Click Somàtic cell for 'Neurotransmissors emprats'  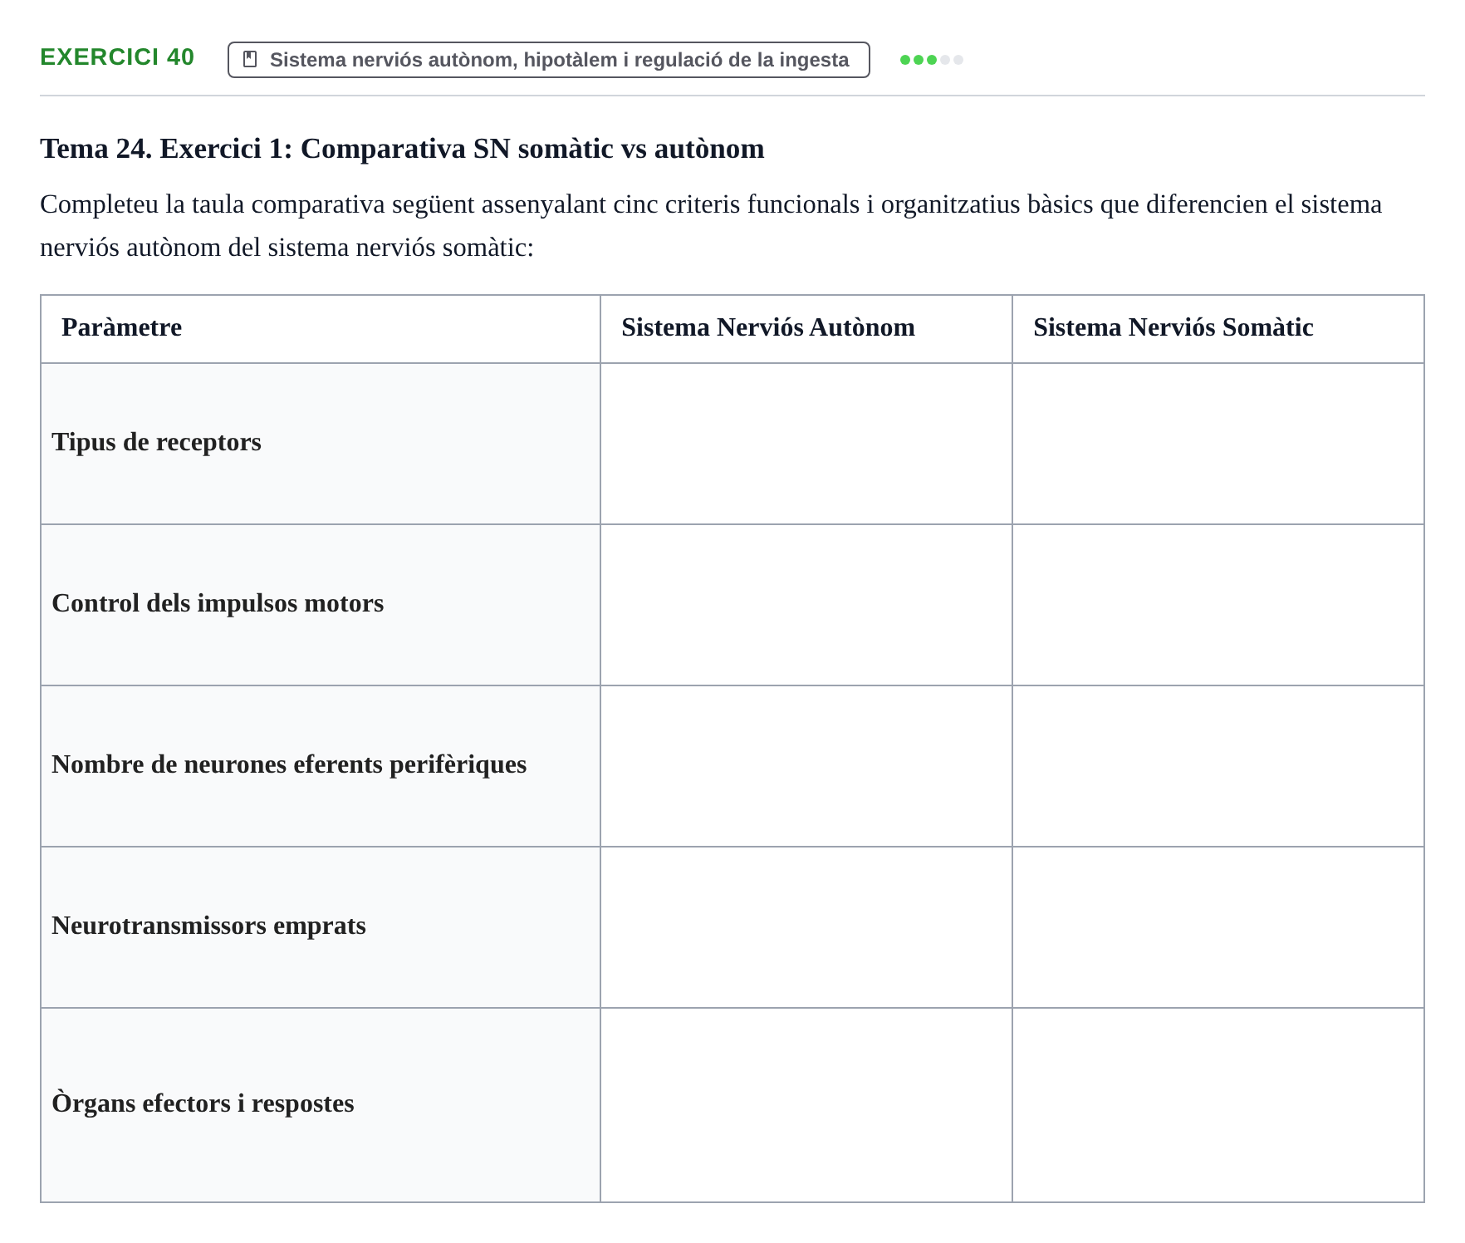tap(1218, 927)
